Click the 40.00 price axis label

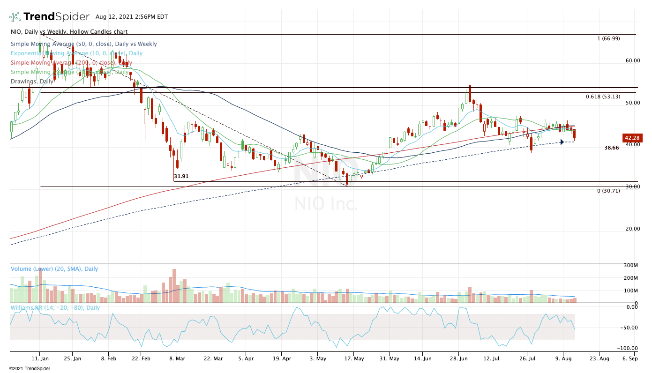633,145
